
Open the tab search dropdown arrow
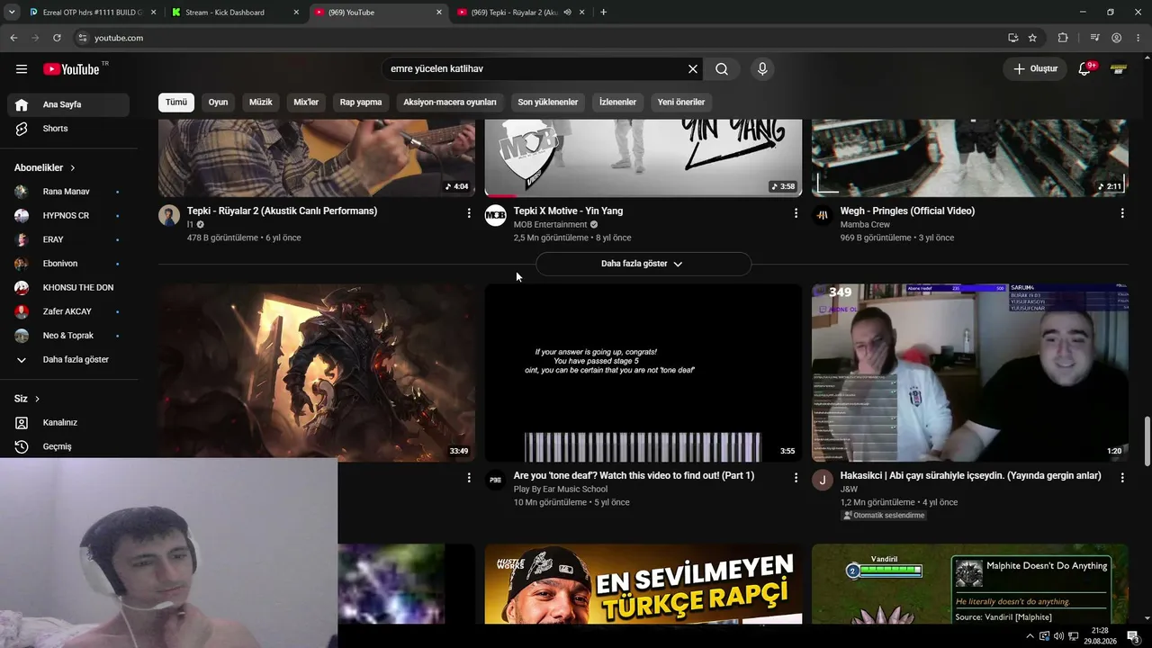coord(12,13)
